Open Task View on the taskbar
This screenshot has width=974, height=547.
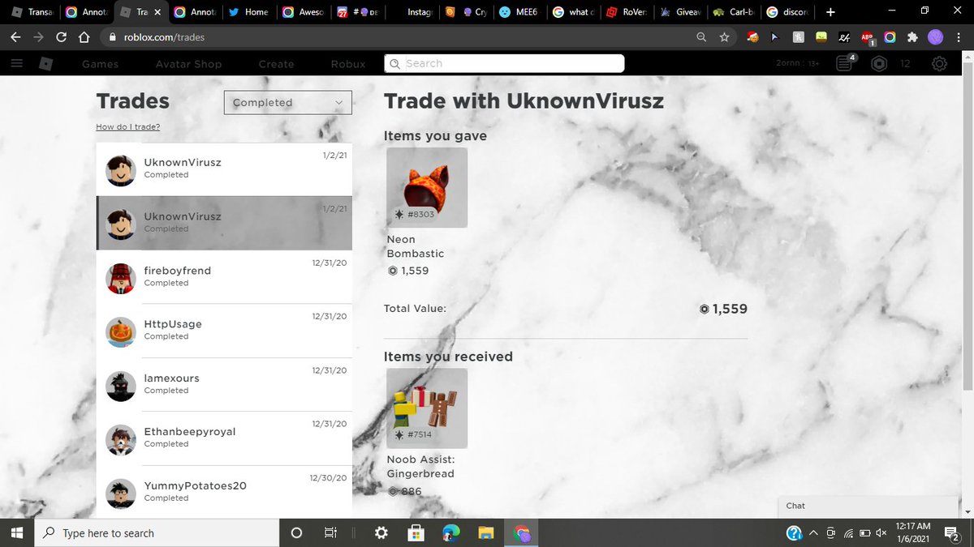tap(330, 532)
